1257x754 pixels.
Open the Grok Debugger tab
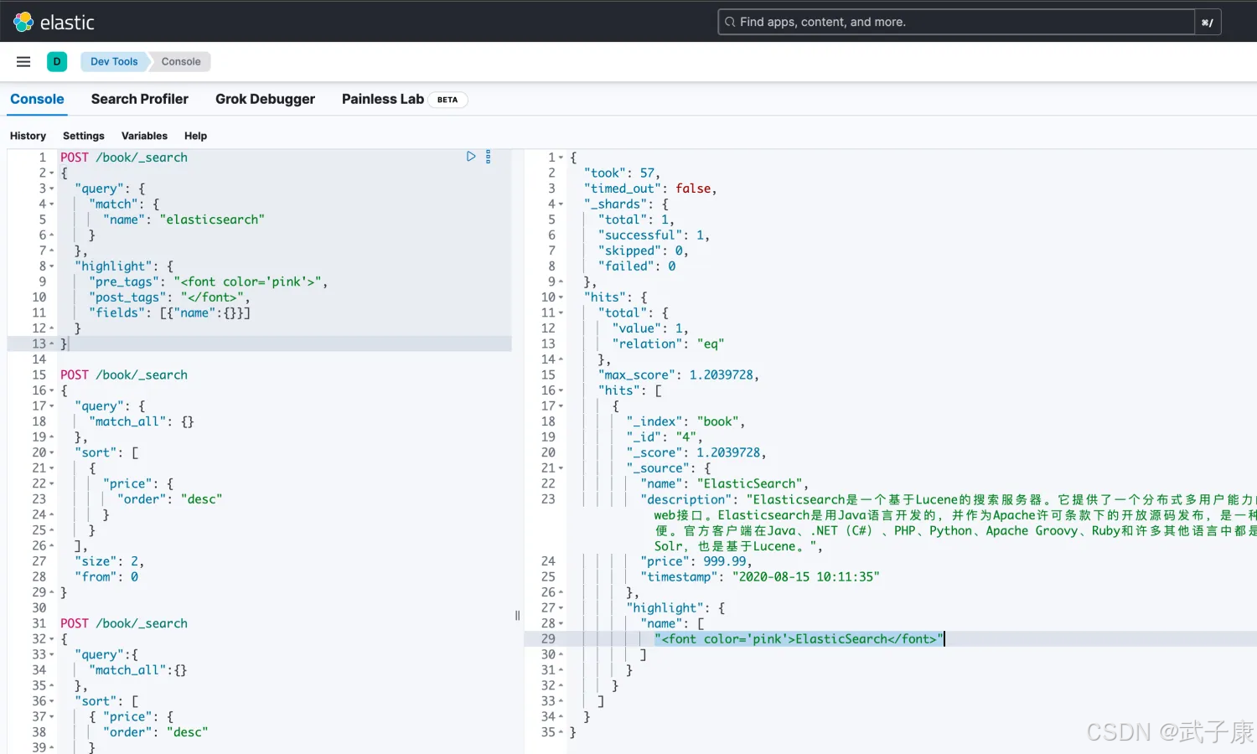(265, 99)
